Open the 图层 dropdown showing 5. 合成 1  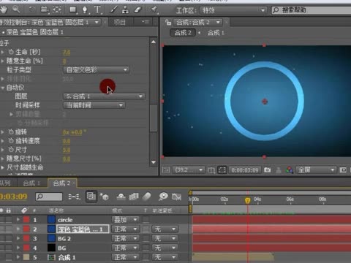104,96
